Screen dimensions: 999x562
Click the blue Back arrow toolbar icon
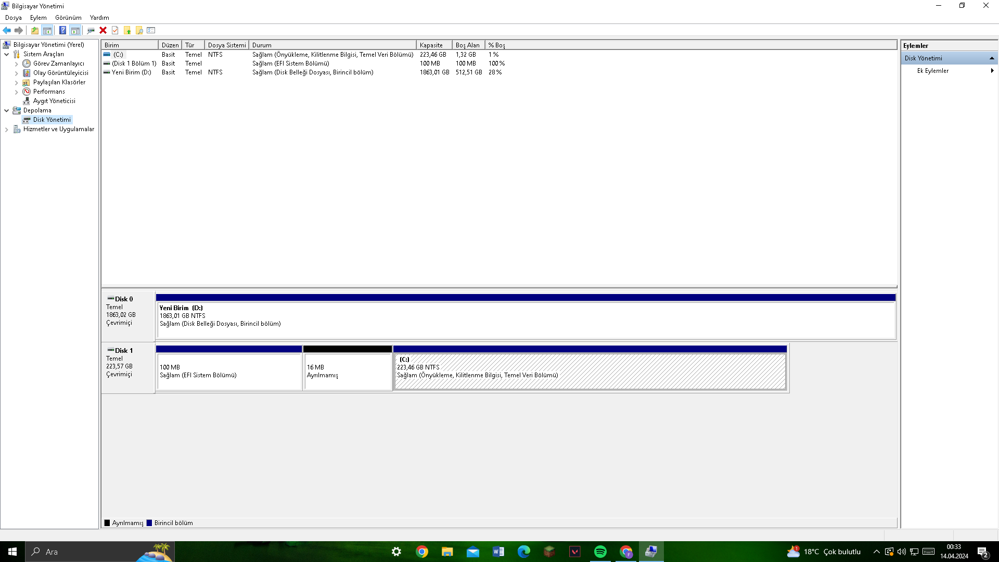coord(7,30)
